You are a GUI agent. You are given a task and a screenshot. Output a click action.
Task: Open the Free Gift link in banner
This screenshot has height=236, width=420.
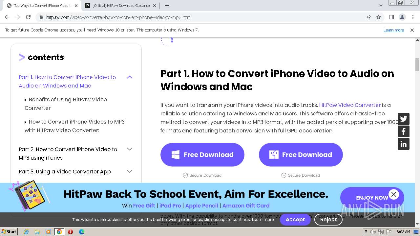pyautogui.click(x=144, y=206)
